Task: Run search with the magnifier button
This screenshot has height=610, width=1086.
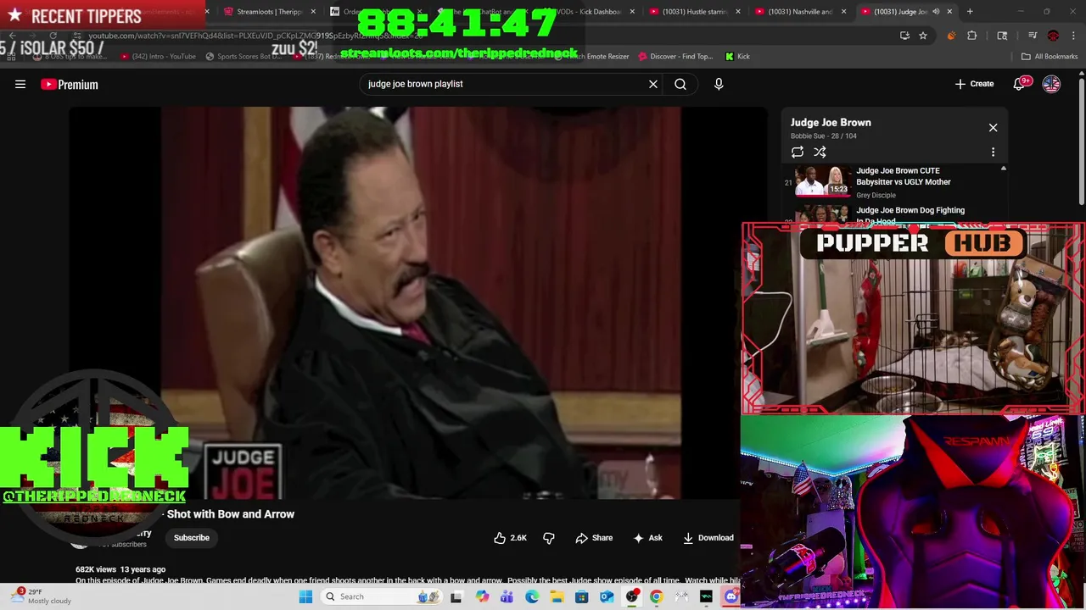Action: 680,84
